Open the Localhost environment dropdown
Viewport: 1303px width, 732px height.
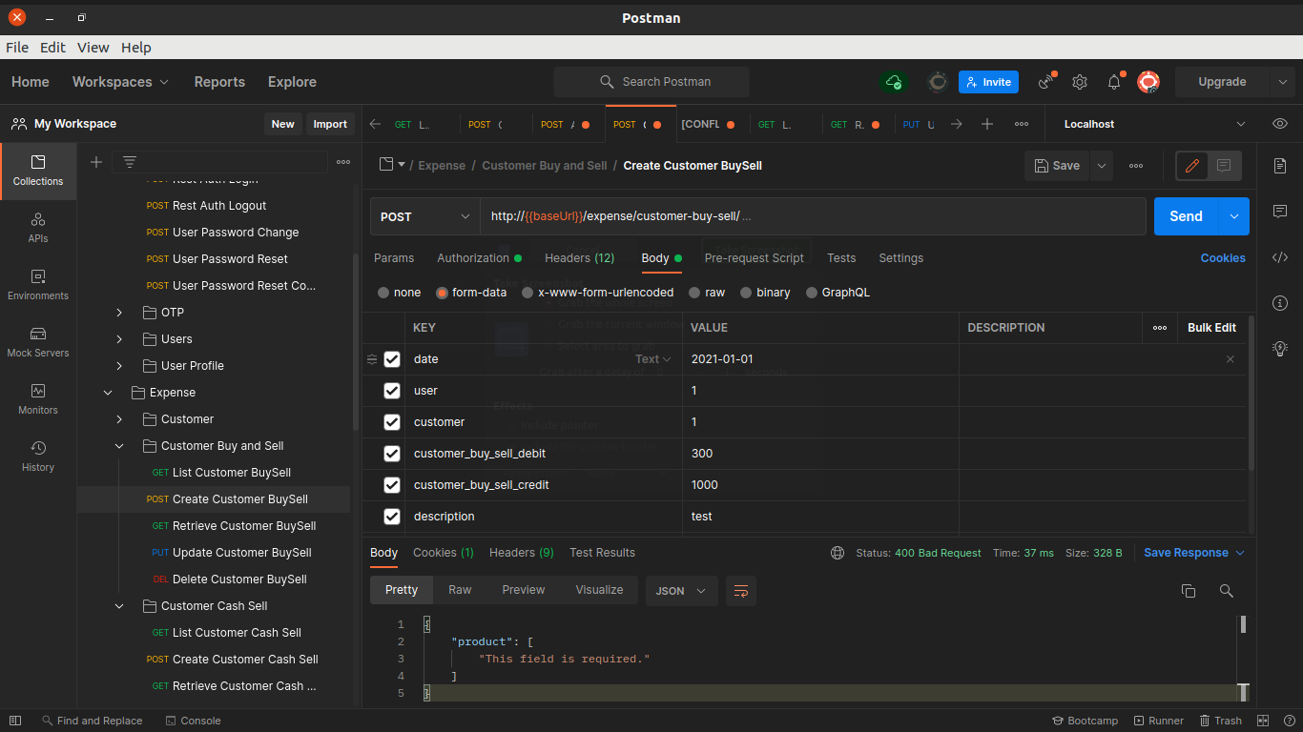(1154, 124)
